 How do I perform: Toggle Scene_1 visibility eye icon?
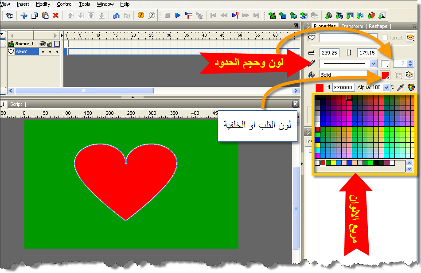click(x=43, y=44)
